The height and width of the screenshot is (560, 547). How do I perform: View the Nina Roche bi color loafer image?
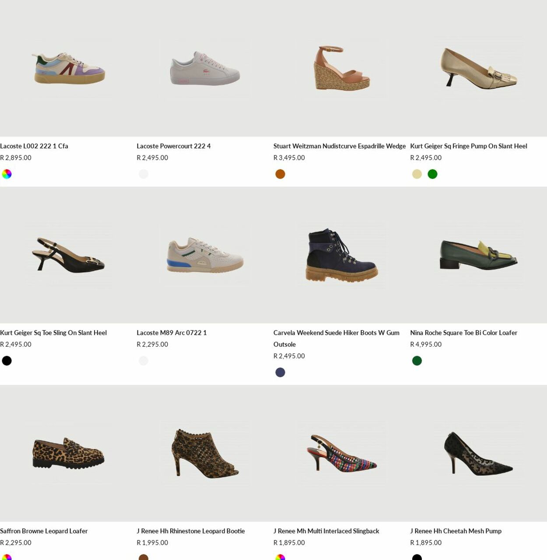point(478,255)
